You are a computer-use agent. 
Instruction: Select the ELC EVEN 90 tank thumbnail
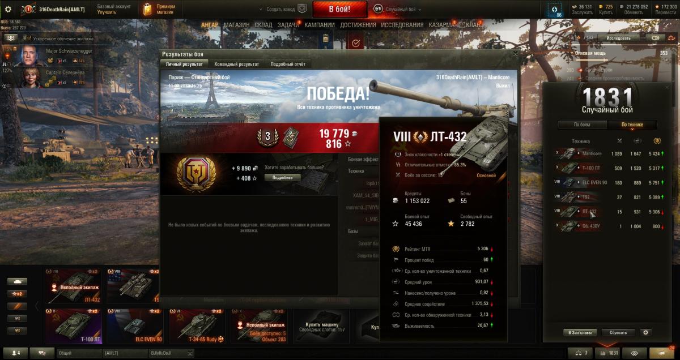[x=135, y=325]
